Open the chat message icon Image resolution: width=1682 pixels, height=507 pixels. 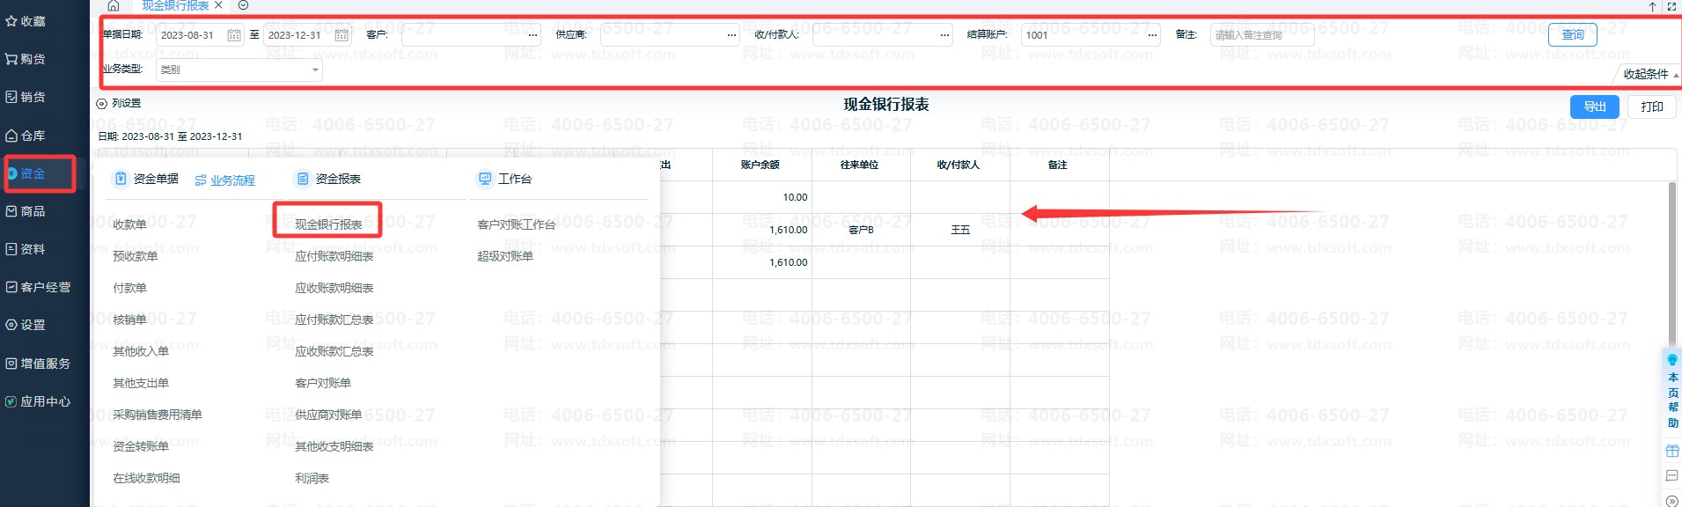point(1671,476)
